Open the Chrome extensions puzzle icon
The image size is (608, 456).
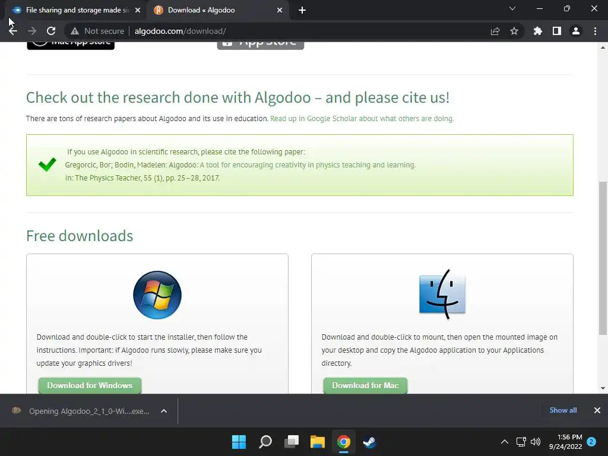pyautogui.click(x=538, y=31)
